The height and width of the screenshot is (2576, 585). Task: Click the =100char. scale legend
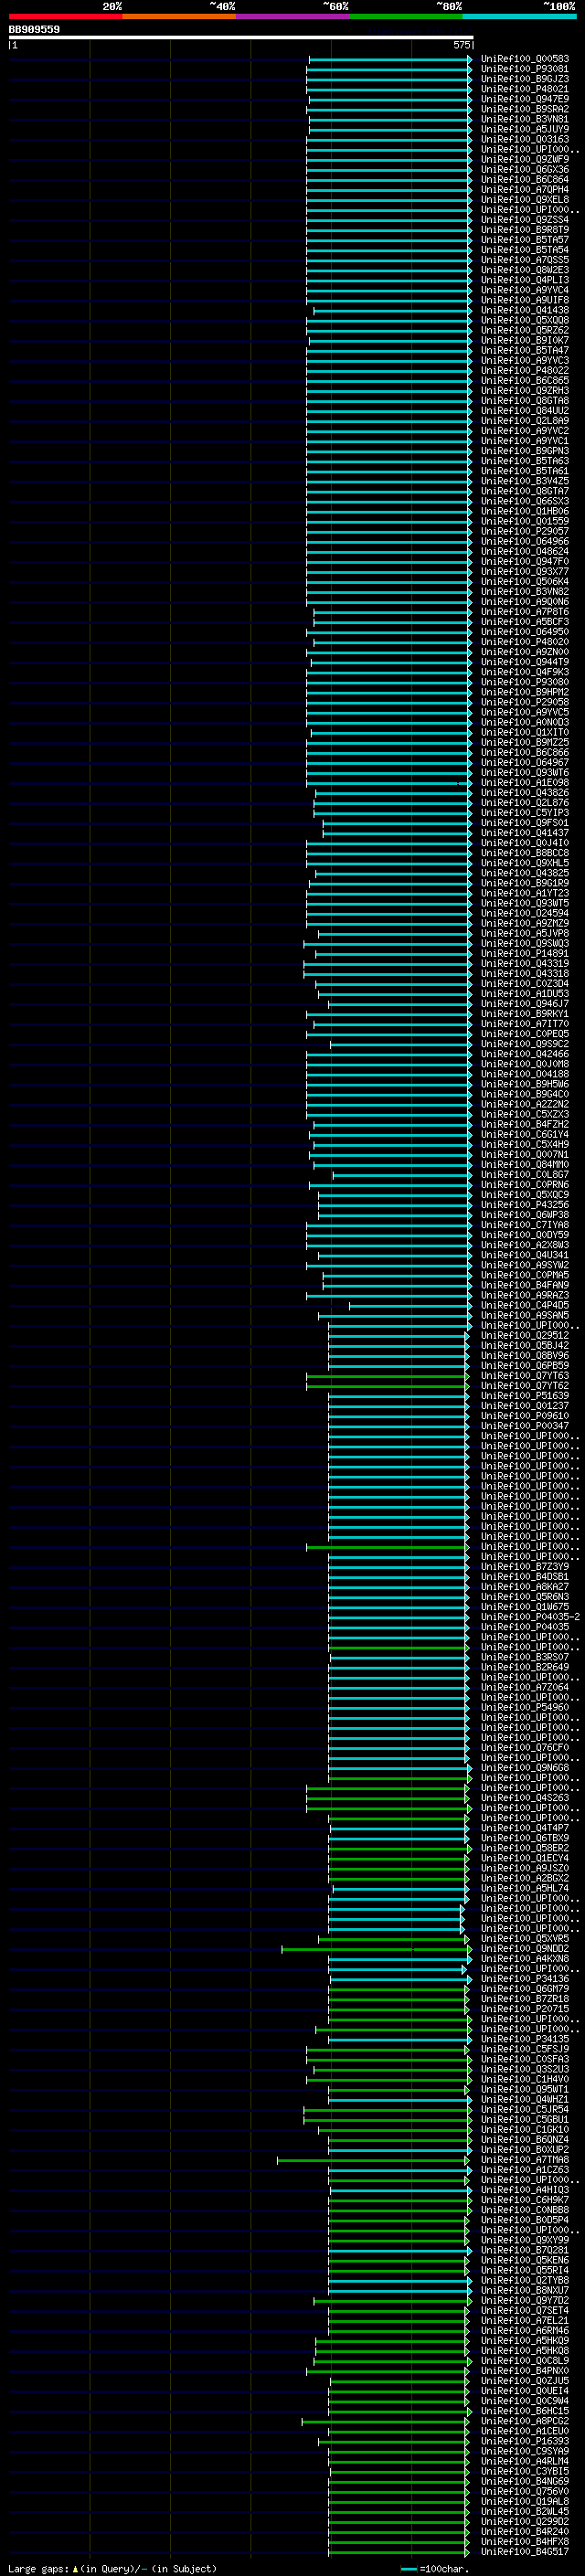(436, 2569)
